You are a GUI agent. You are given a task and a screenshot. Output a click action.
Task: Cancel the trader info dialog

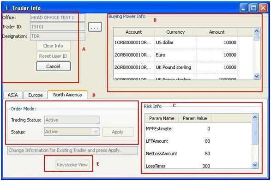point(53,66)
